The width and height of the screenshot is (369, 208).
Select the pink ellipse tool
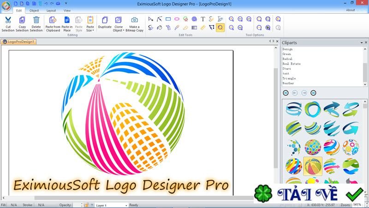pos(177,19)
